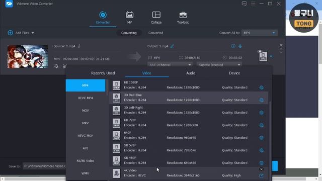Click the blue plus icon near output
The image size is (322, 181).
pyautogui.click(x=240, y=46)
